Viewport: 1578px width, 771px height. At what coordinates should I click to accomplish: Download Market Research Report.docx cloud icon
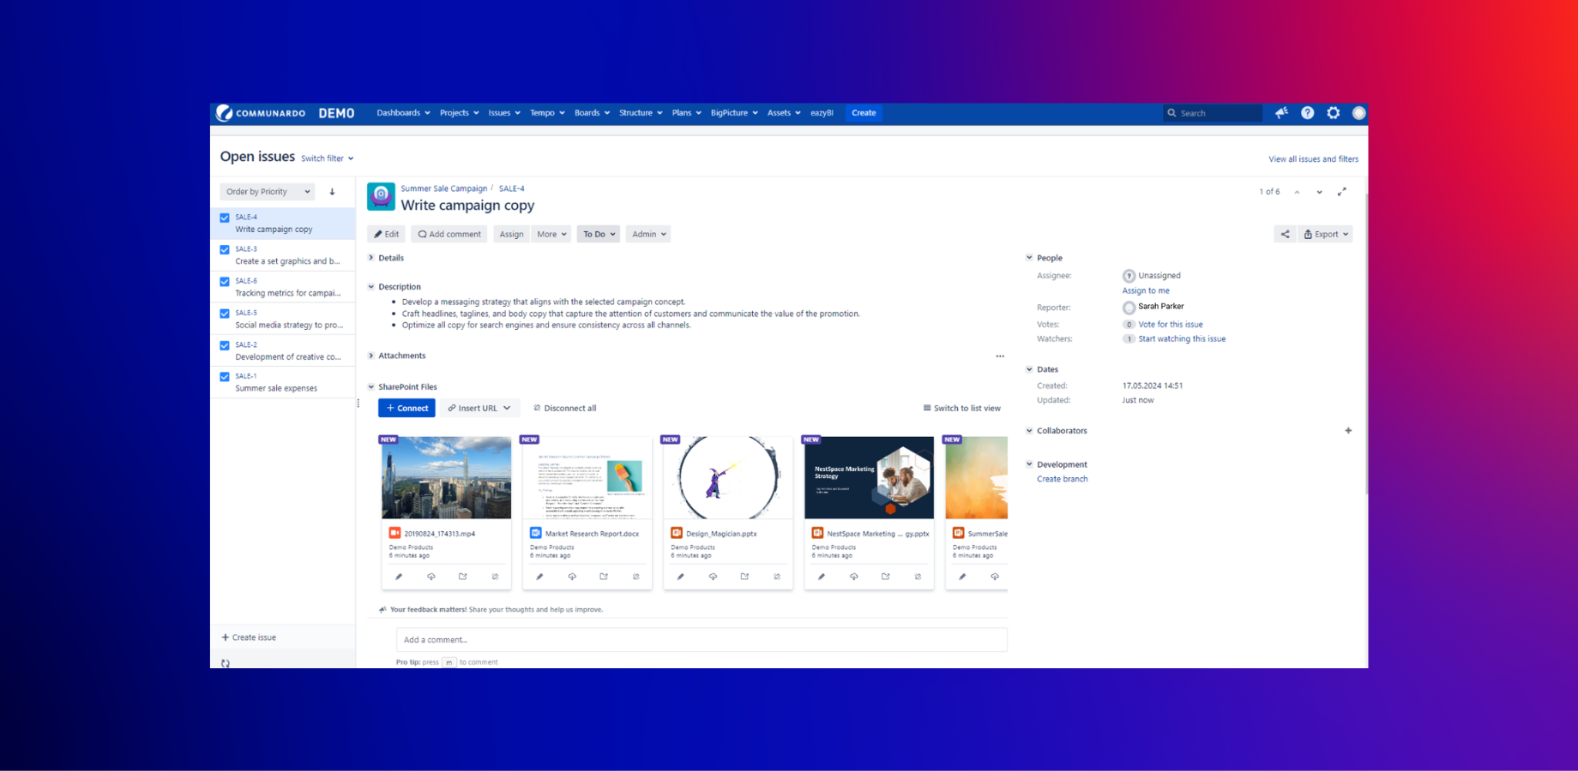point(572,577)
